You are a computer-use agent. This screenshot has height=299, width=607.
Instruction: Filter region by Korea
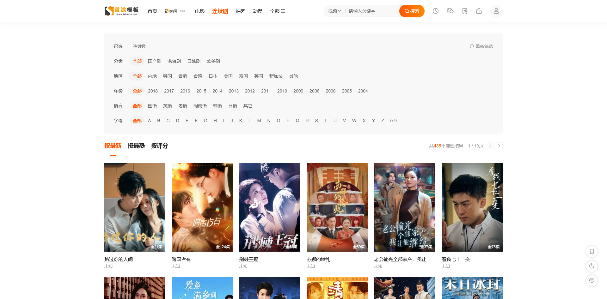click(168, 76)
